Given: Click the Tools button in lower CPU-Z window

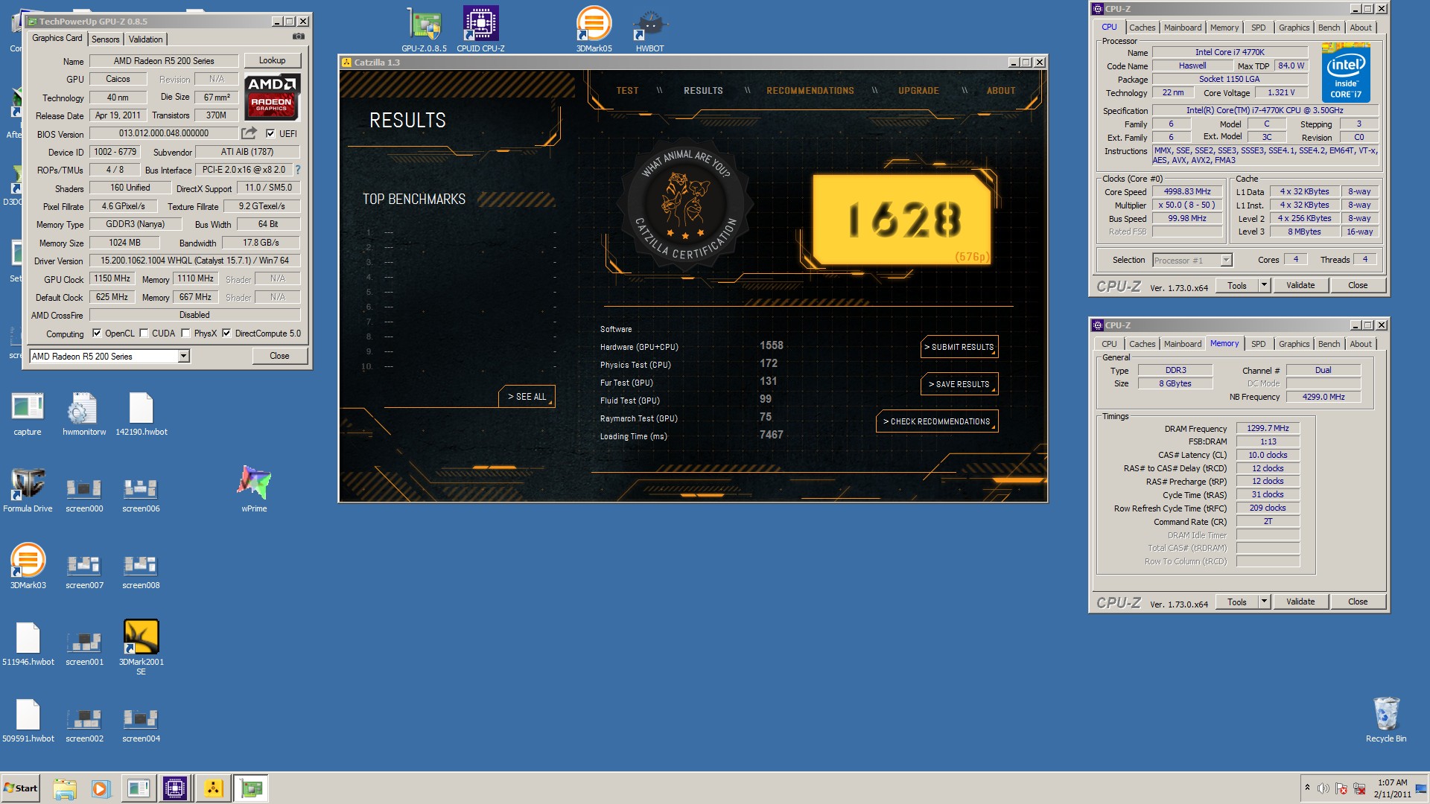Looking at the screenshot, I should tap(1236, 602).
